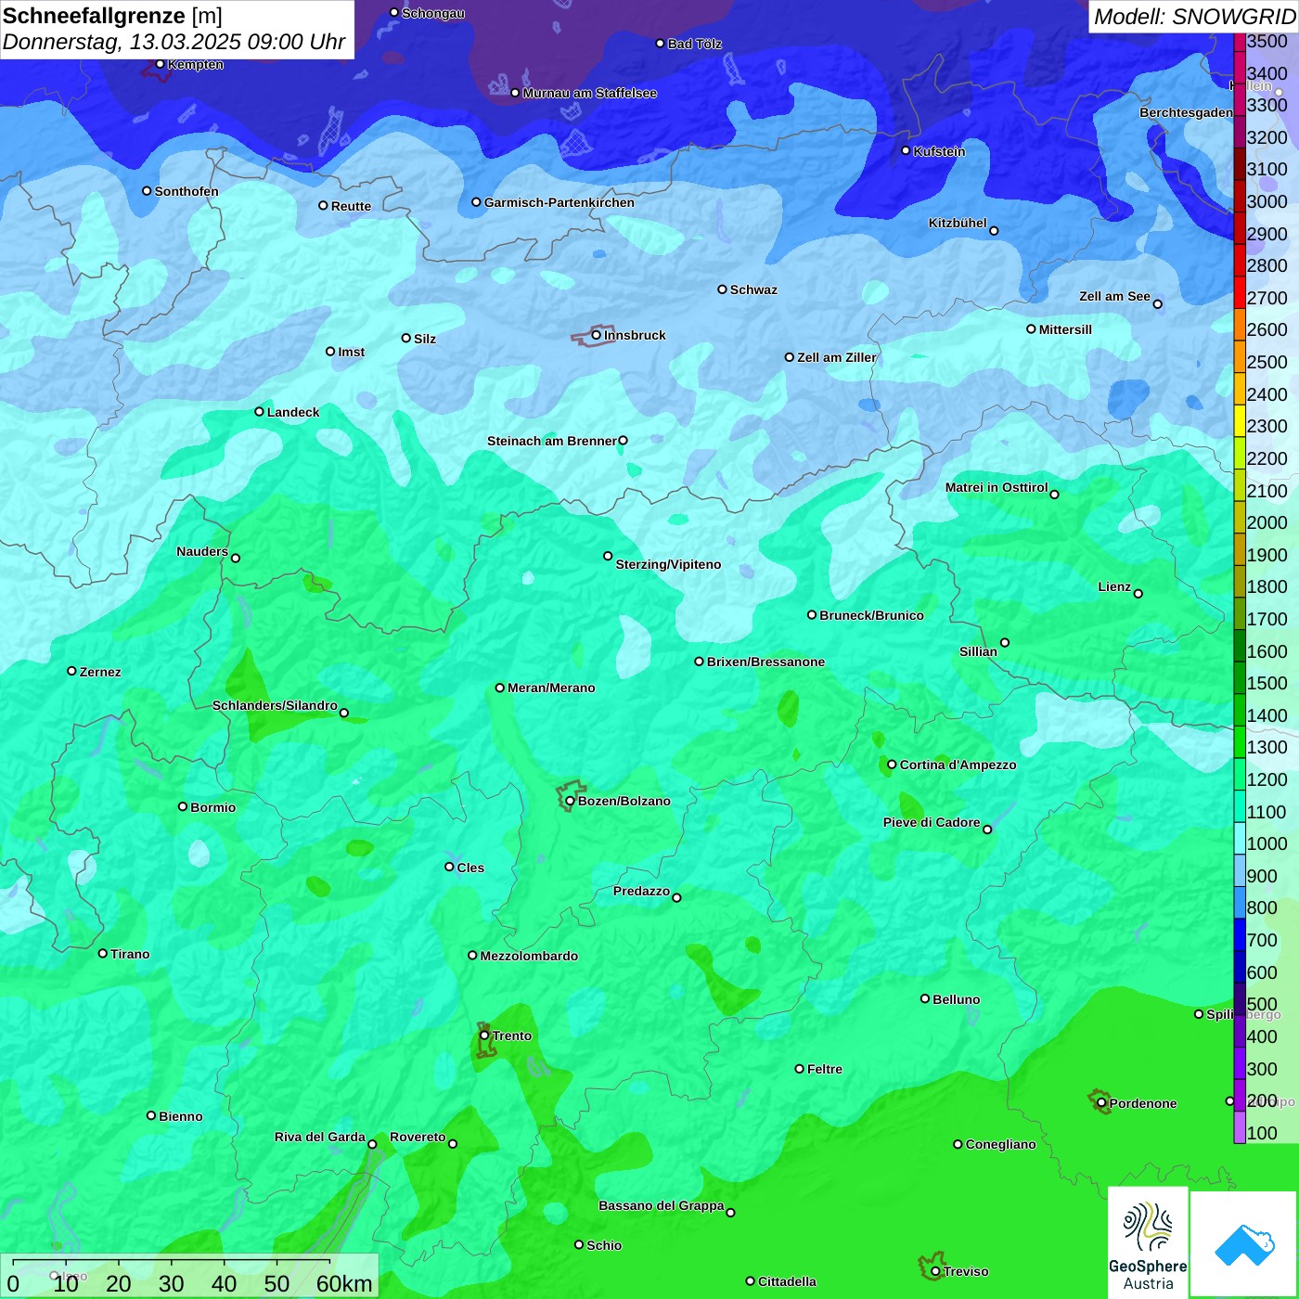Click the date Donnerstag, 13.03.2025 09:00 Uhr
This screenshot has width=1299, height=1299.
(x=174, y=42)
